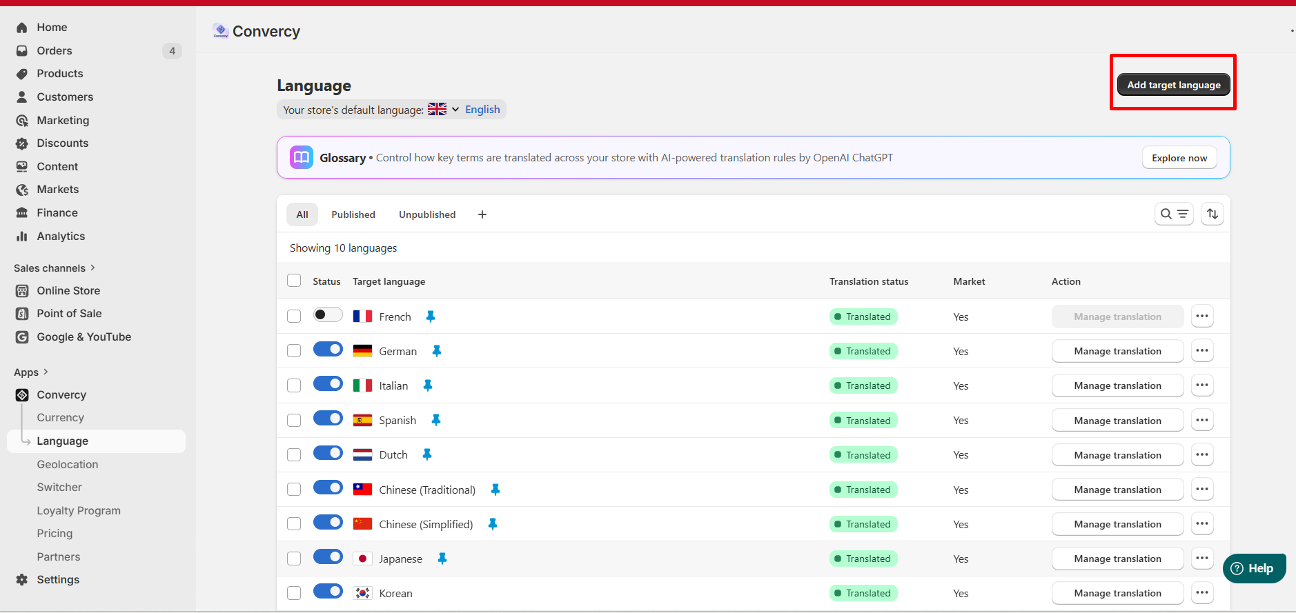This screenshot has height=613, width=1296.
Task: Check the select-all header checkbox
Action: pos(294,281)
